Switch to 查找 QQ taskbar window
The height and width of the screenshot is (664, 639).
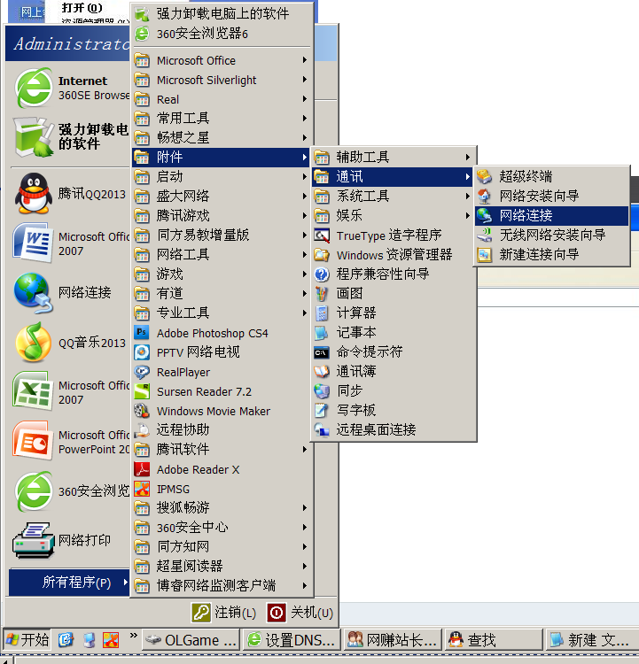(493, 640)
